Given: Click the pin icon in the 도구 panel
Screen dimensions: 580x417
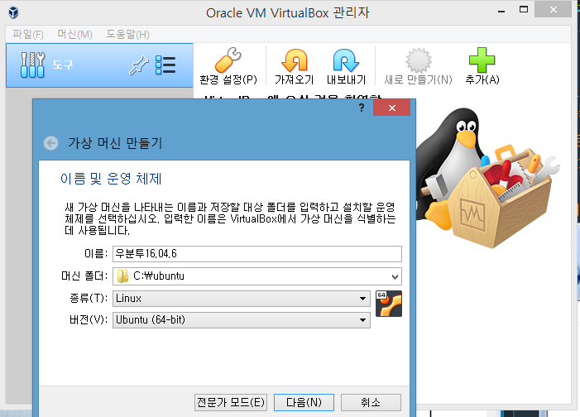Looking at the screenshot, I should (139, 65).
